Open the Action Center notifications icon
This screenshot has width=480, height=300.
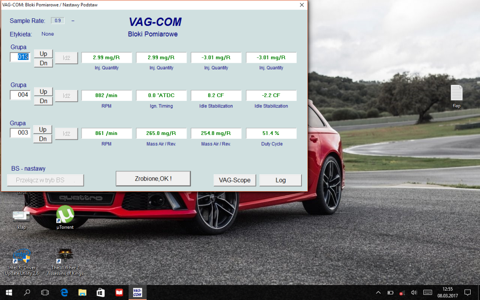point(467,292)
